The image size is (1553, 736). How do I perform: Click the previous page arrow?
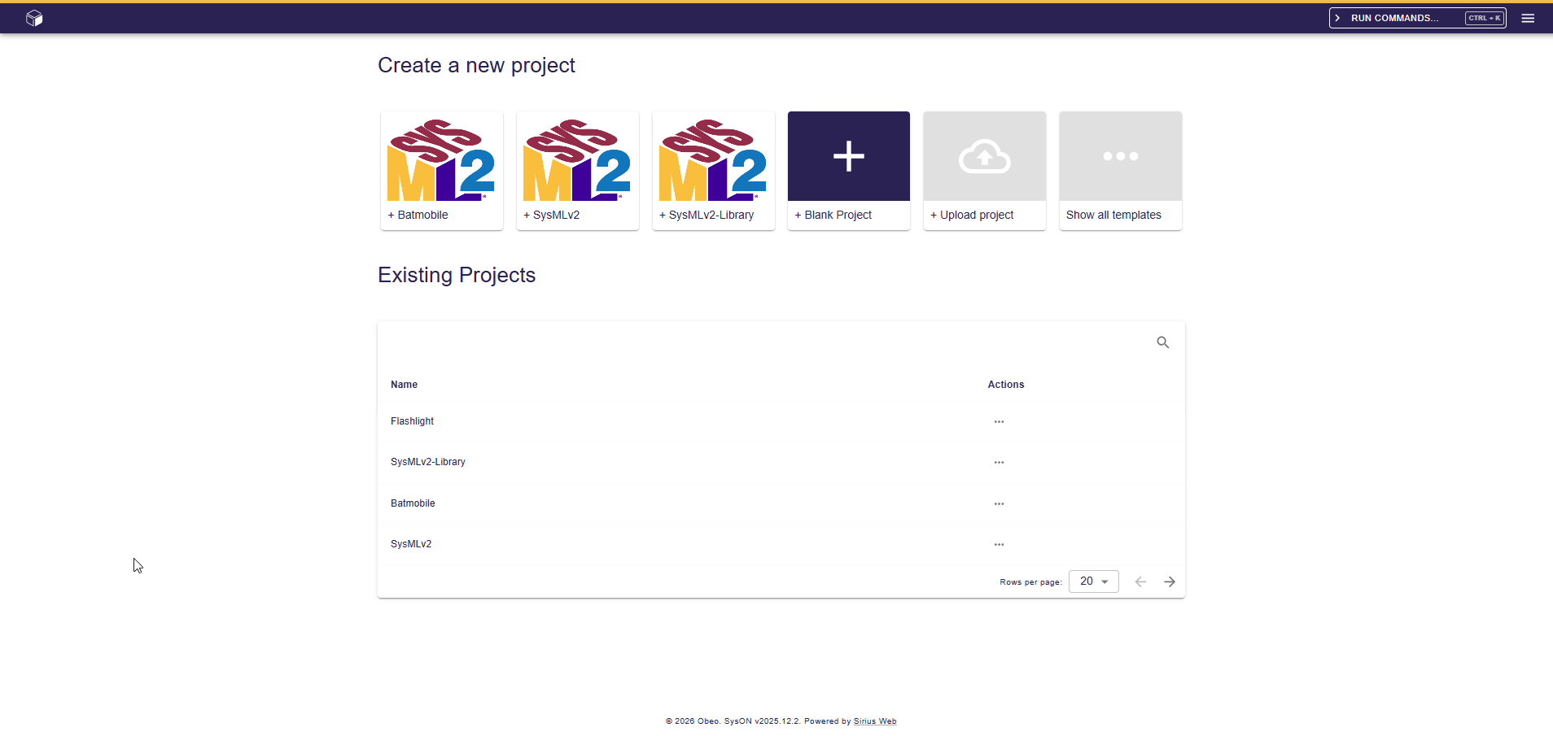click(x=1140, y=581)
